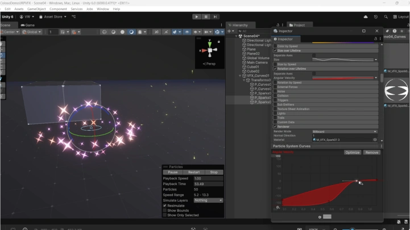Check the Show Bounds checkbox
410x230 pixels.
pos(165,211)
